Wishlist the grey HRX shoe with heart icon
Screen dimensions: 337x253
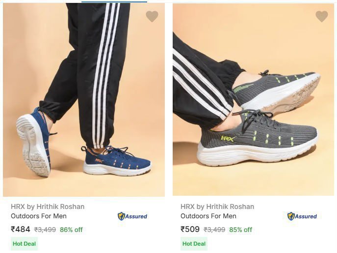point(322,17)
